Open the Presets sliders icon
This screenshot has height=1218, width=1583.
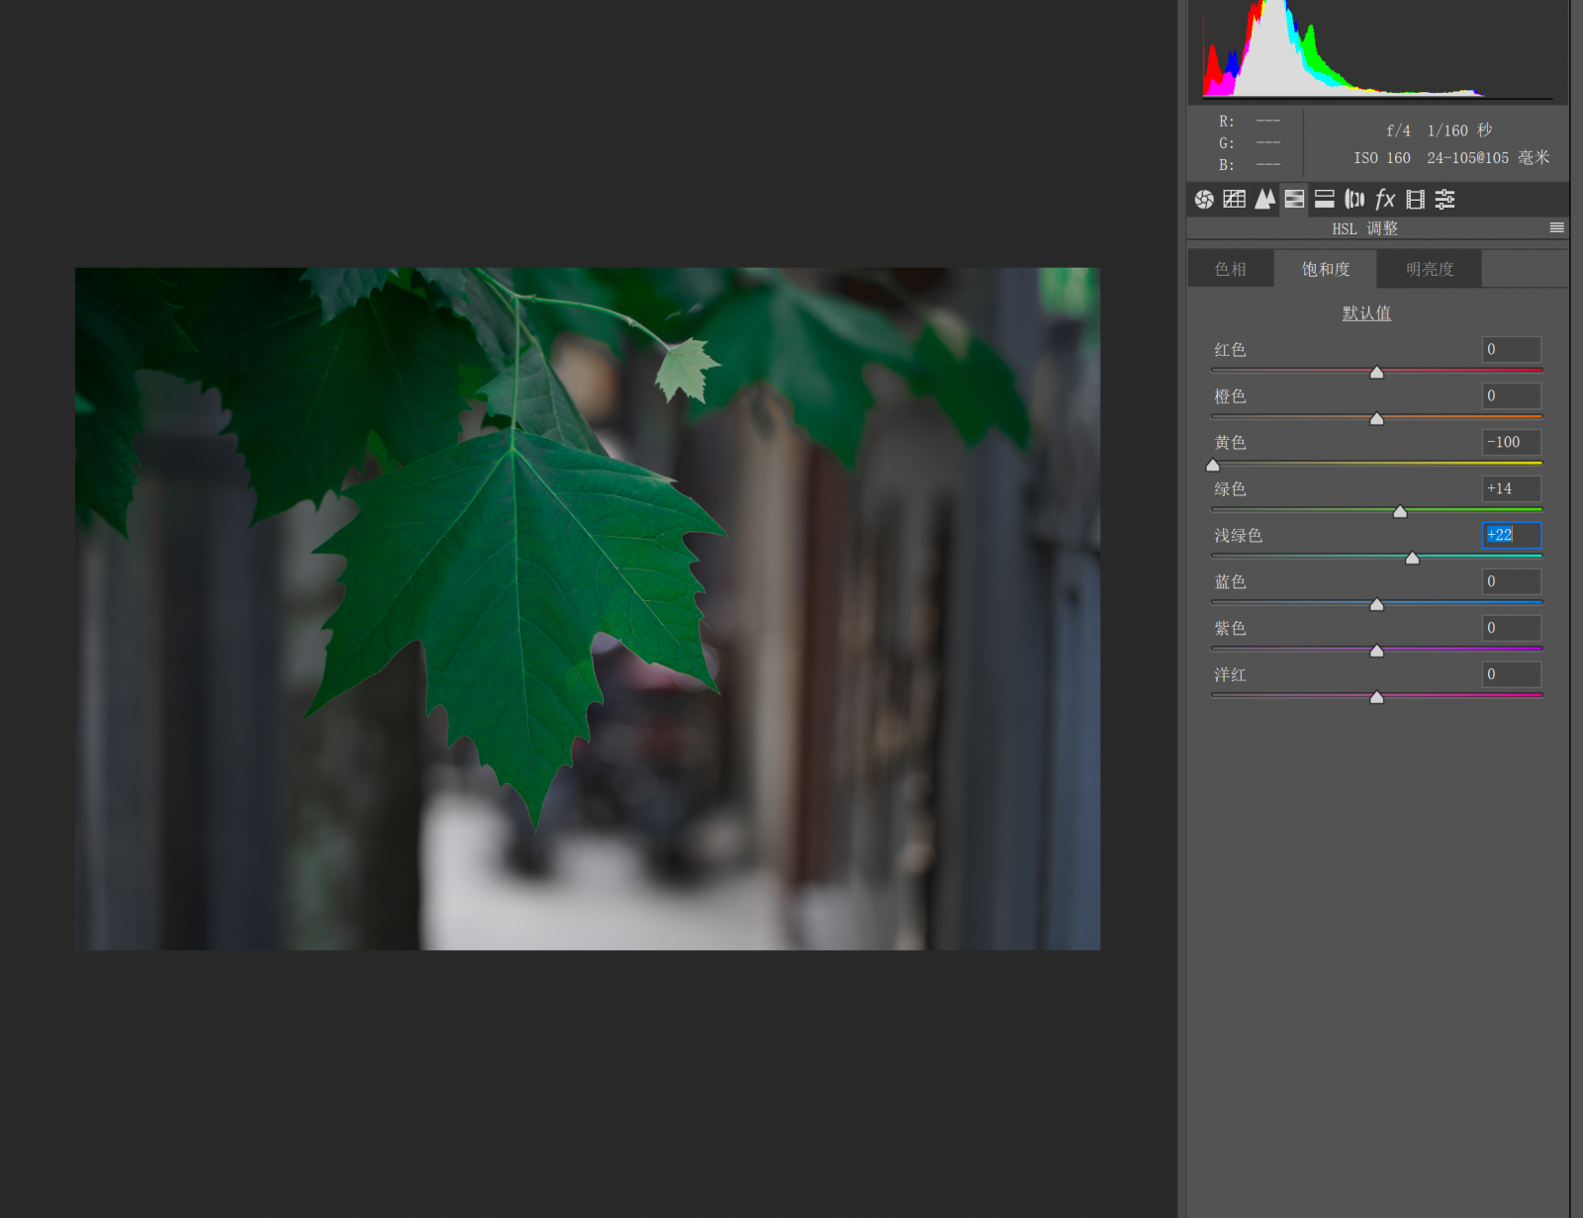click(1445, 200)
